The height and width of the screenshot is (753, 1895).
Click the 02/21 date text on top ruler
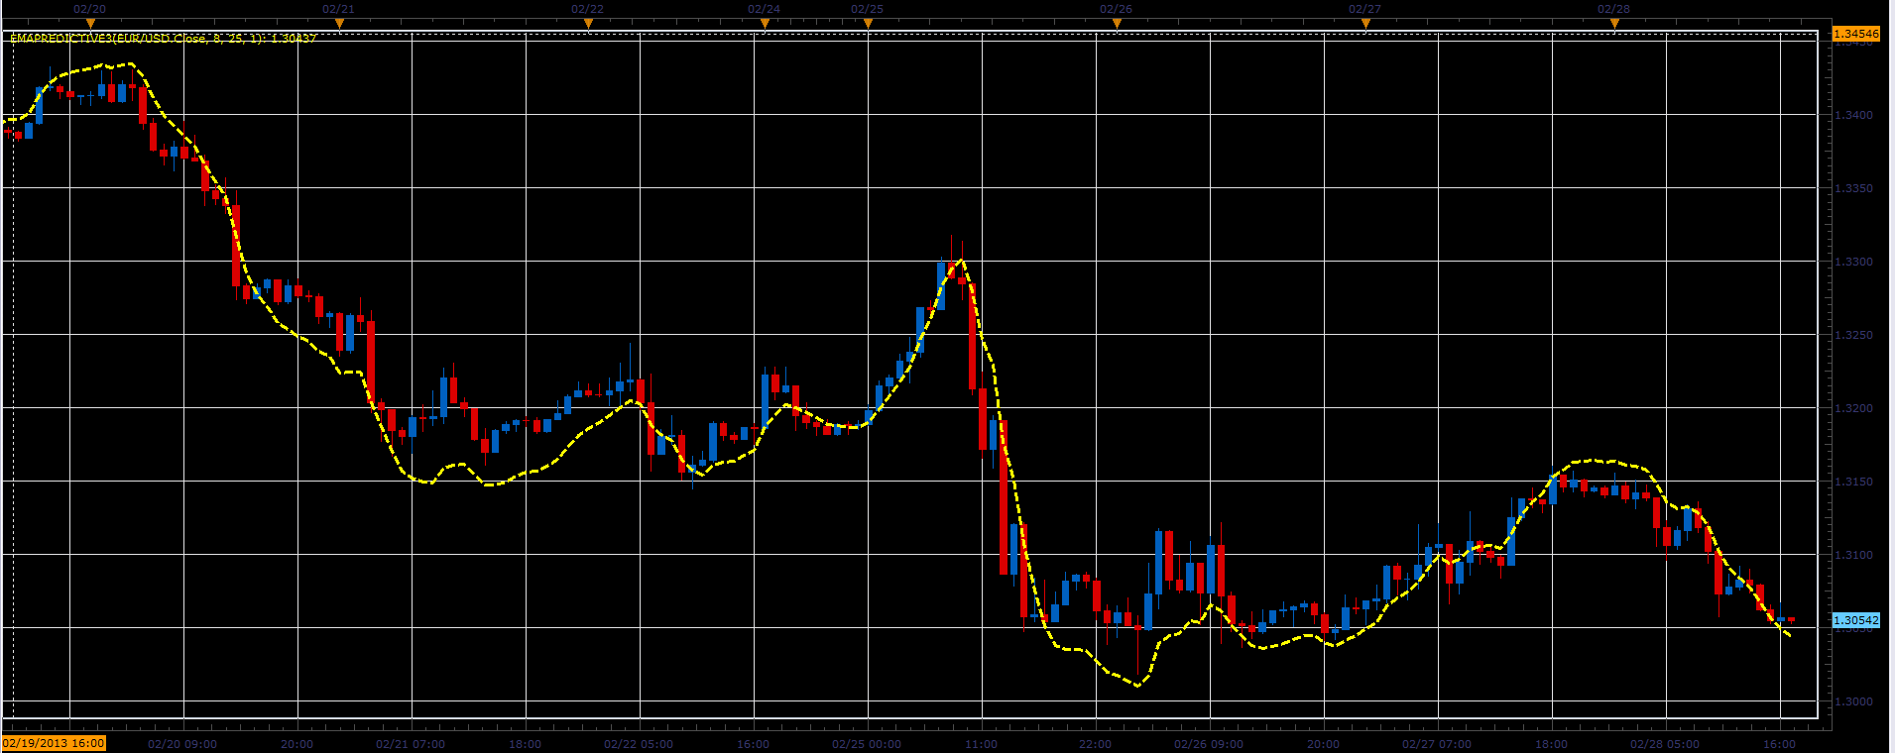click(x=338, y=9)
